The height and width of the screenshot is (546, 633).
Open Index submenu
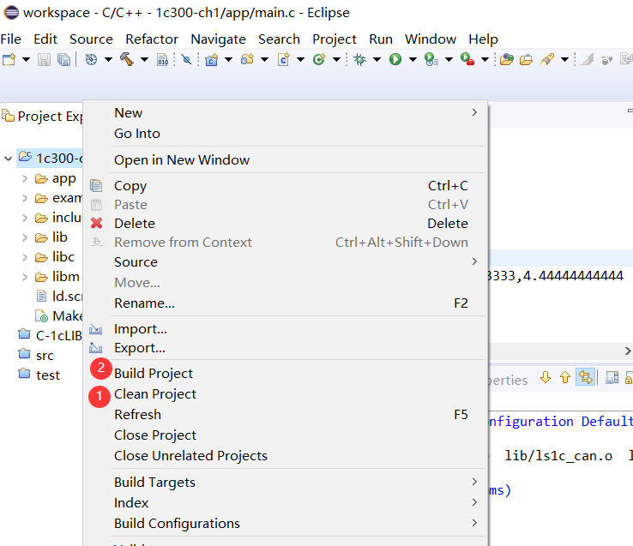pyautogui.click(x=286, y=503)
